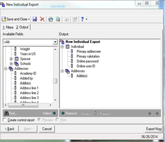The width and height of the screenshot is (165, 142).
Task: Click the Individual table icon in Output
Action: [68, 47]
